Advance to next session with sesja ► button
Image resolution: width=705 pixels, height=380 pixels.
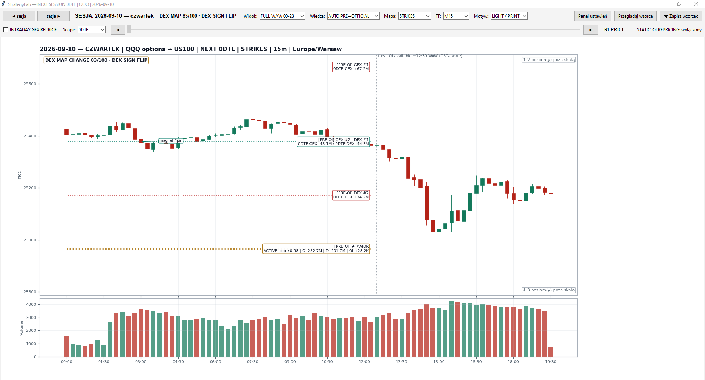[54, 16]
